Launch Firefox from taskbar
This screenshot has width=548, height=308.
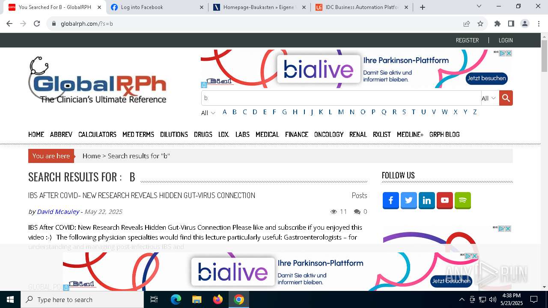218,299
